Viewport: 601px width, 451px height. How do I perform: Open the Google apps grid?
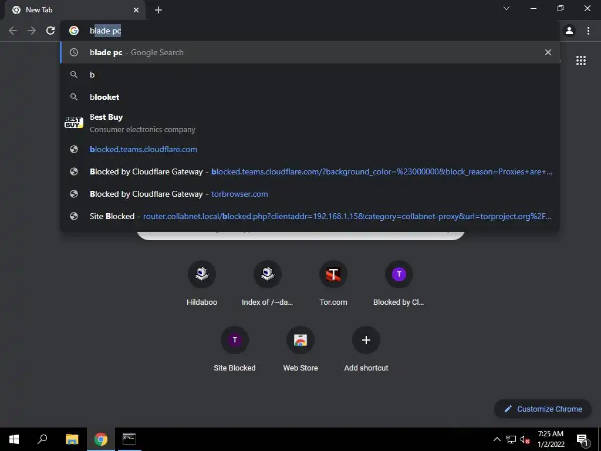(581, 60)
